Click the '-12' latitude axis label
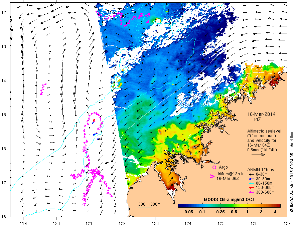 (3, 13)
